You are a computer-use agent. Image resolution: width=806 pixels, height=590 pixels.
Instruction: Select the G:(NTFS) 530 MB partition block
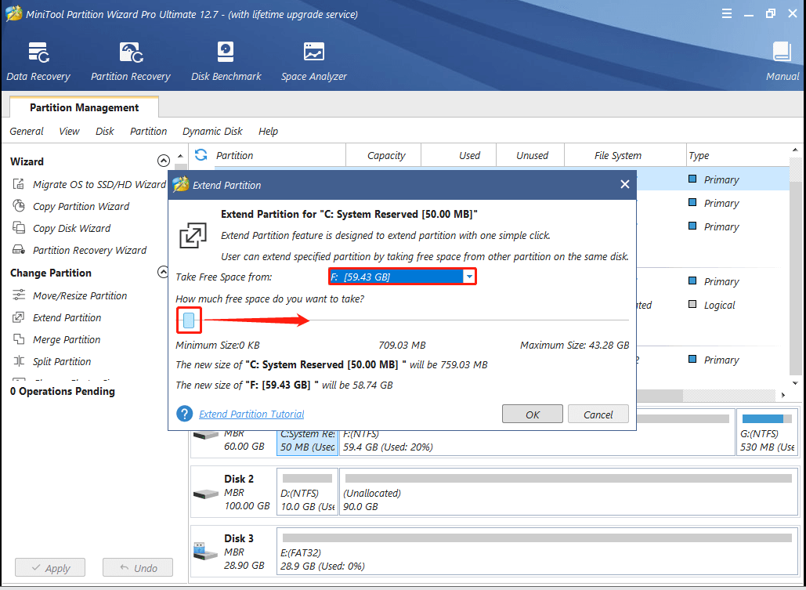766,433
